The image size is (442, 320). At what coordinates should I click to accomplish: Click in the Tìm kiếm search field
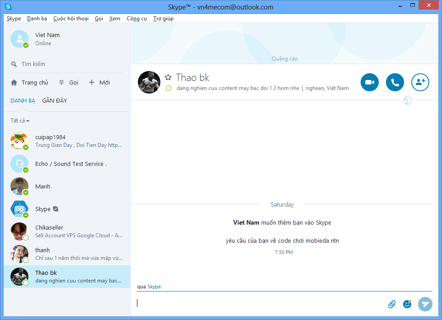[67, 64]
